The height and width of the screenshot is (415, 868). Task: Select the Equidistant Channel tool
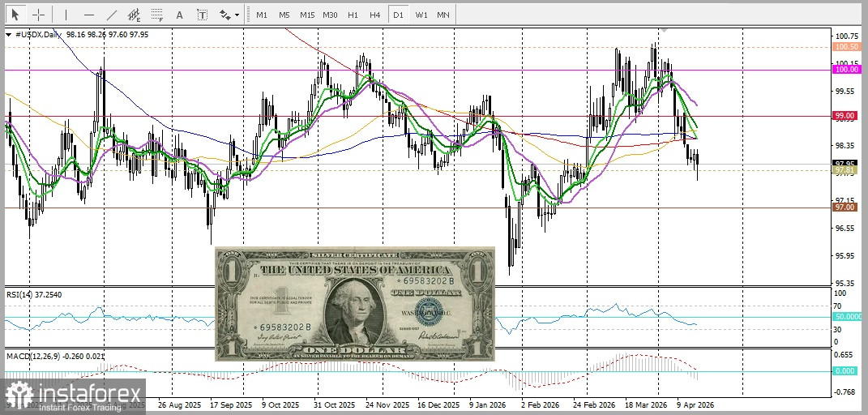tap(134, 15)
